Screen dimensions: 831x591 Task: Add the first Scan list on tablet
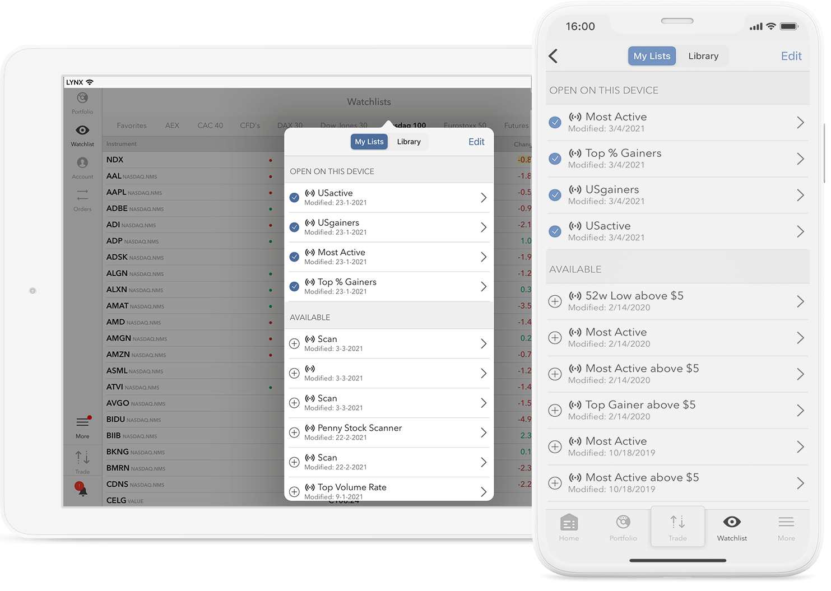294,343
